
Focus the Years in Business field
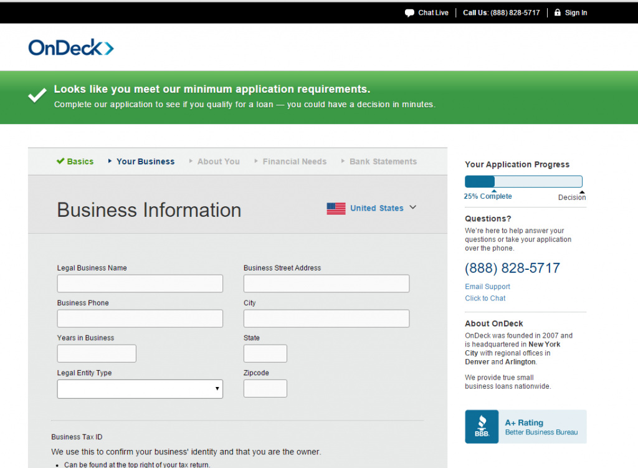97,353
